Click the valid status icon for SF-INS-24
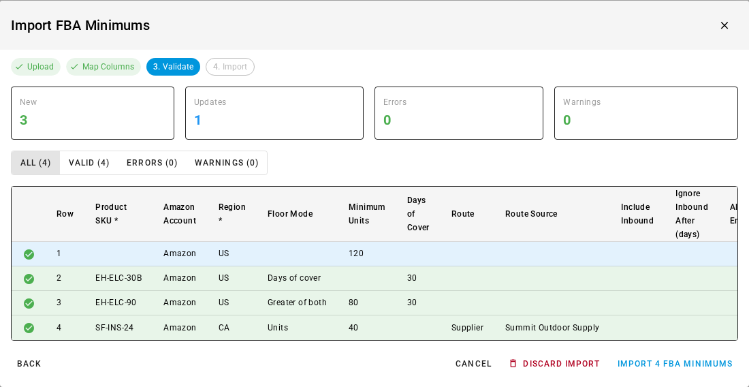The image size is (749, 387). (x=29, y=328)
